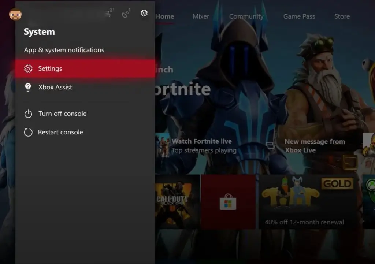Click the Watch Fortnite live thumbnail image

[x=163, y=146]
